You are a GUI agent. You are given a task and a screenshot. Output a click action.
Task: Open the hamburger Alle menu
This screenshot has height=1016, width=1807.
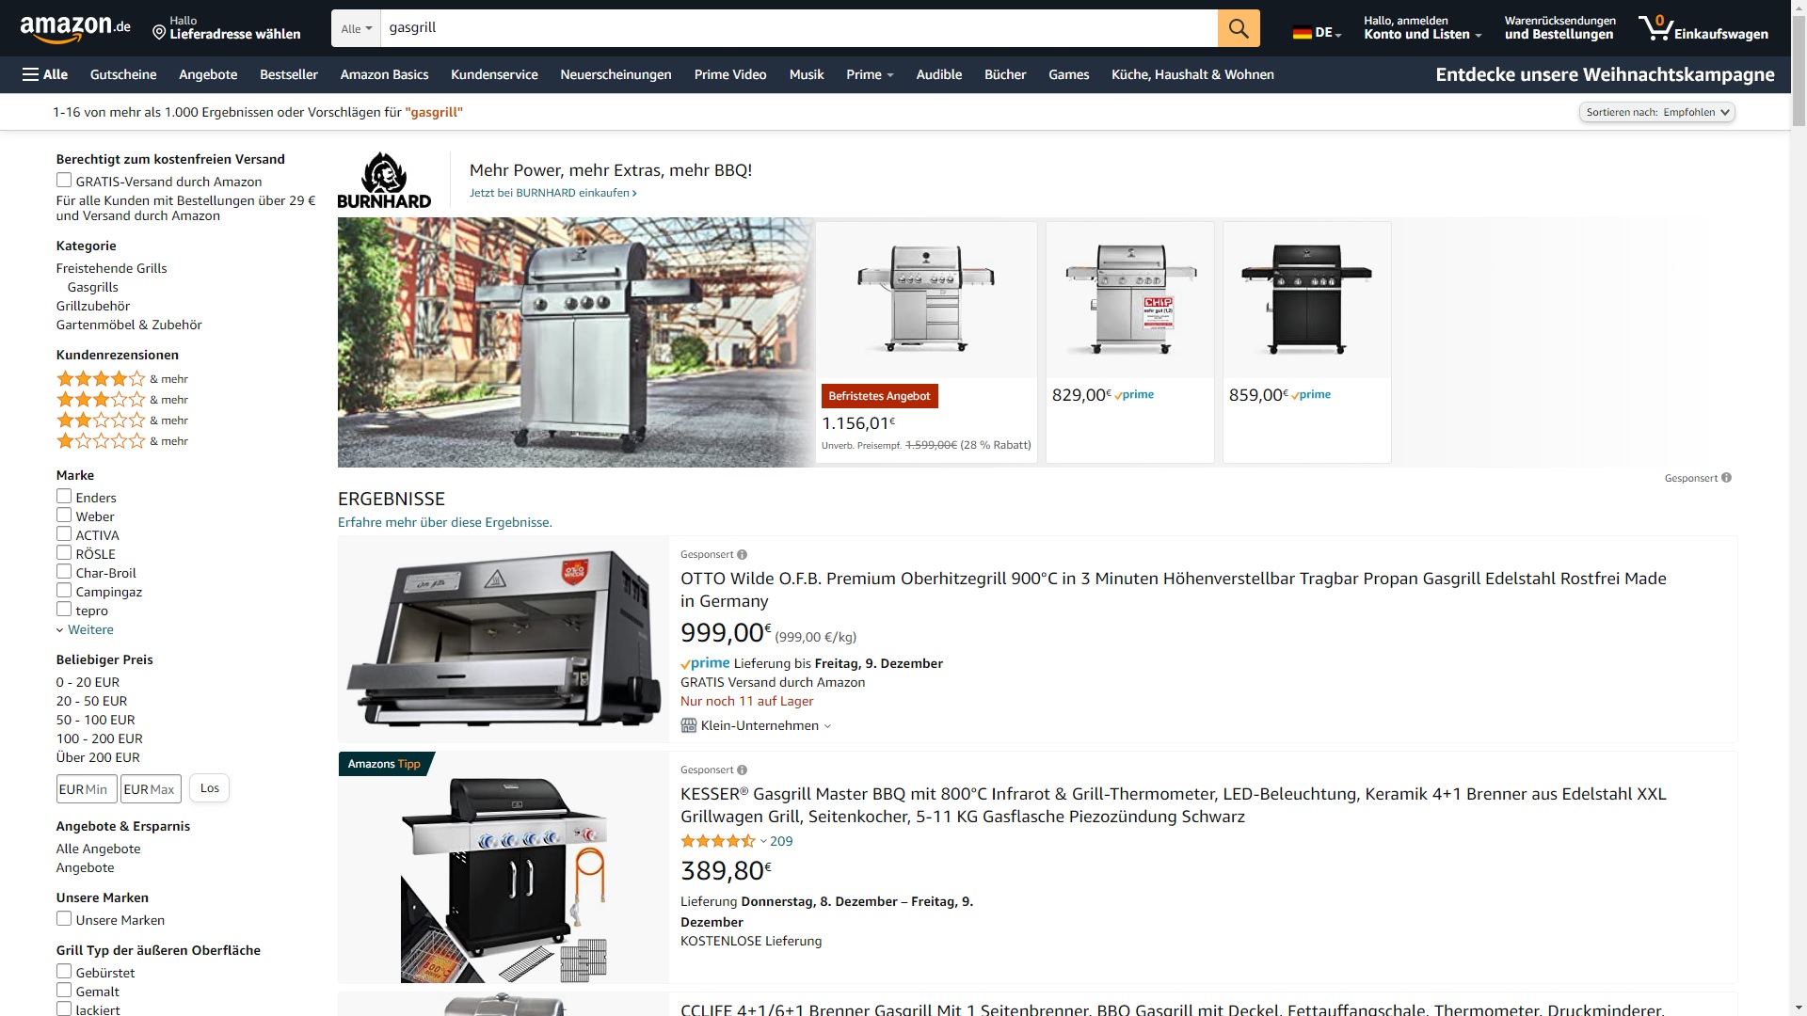click(x=45, y=74)
